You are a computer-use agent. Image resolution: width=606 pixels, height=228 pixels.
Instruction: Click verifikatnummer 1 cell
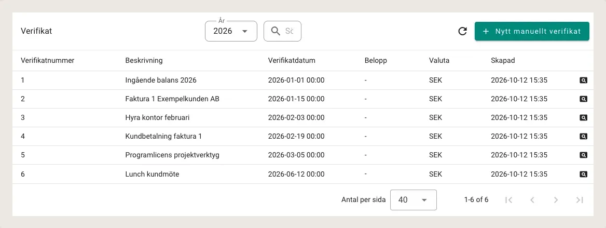tap(22, 80)
